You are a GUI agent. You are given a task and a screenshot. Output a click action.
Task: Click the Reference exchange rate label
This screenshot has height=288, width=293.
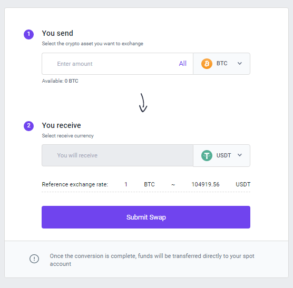tap(75, 184)
